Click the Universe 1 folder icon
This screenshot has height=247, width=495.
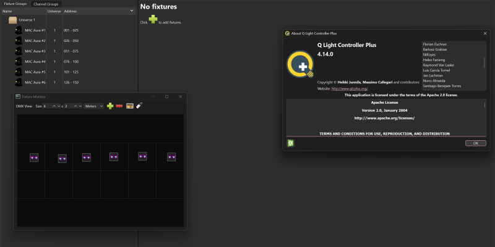click(12, 20)
